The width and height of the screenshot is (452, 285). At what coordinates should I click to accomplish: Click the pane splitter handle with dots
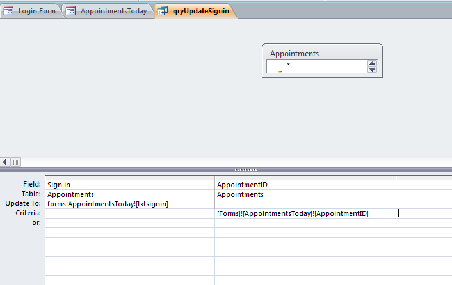coord(246,170)
